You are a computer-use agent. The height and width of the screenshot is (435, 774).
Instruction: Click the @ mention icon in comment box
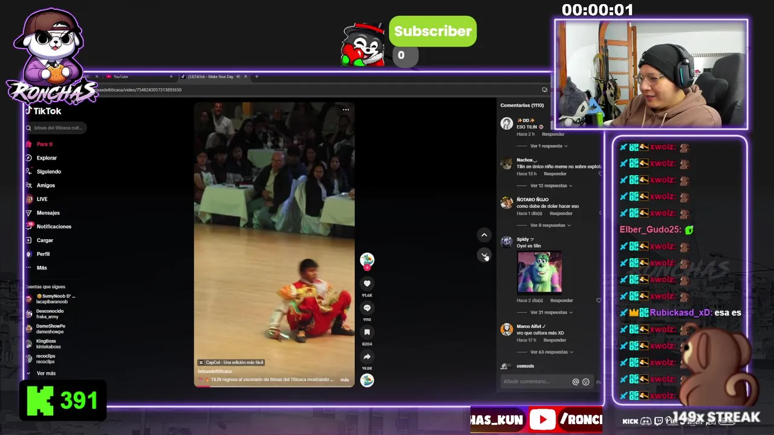[x=576, y=382]
